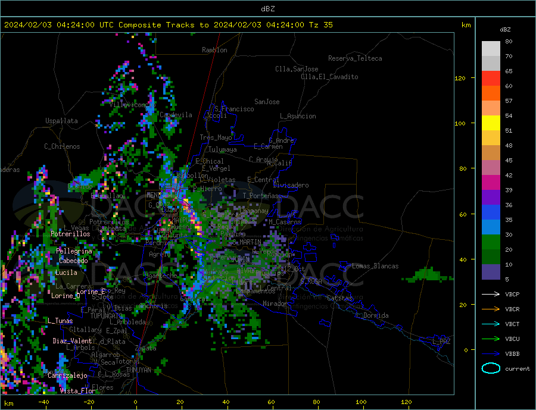
Task: Select the L_PAZ label
Action: click(x=441, y=342)
